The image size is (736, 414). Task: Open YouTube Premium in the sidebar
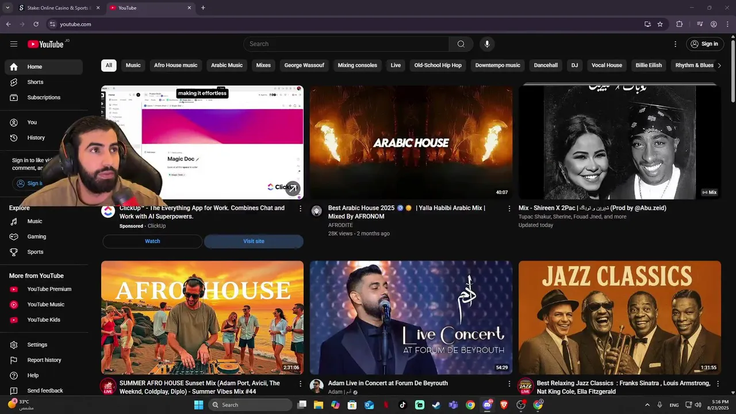tap(44, 289)
